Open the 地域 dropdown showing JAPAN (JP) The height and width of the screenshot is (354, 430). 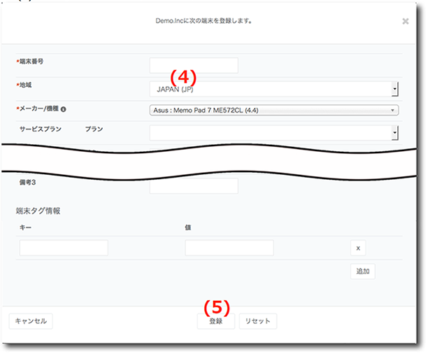pos(273,89)
